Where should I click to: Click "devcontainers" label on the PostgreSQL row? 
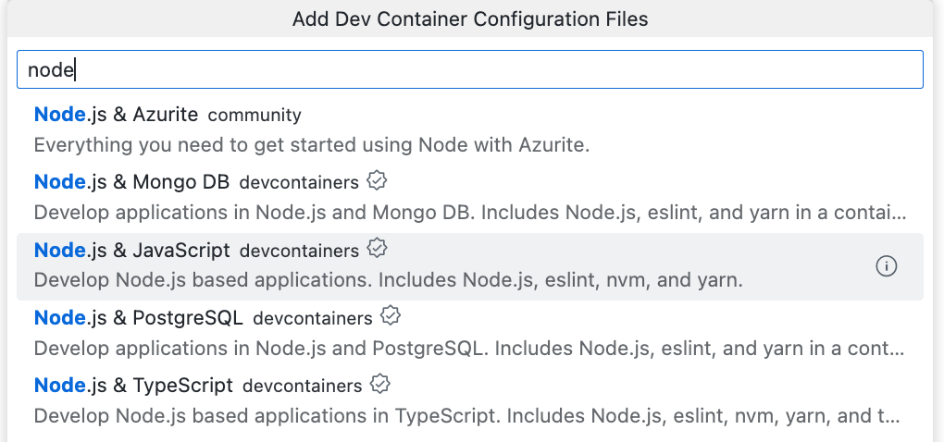click(x=312, y=319)
